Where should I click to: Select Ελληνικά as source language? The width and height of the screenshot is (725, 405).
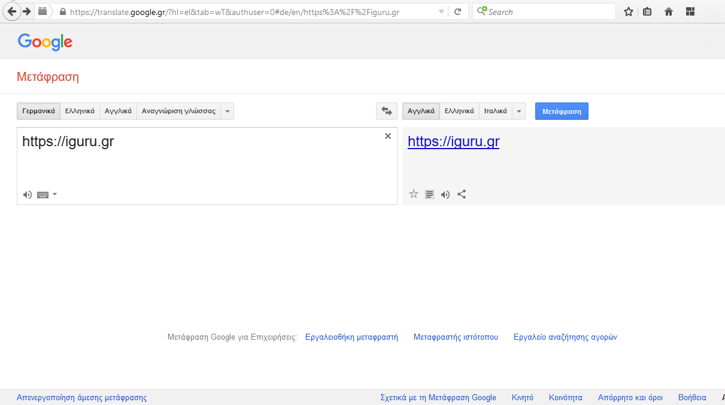click(80, 111)
